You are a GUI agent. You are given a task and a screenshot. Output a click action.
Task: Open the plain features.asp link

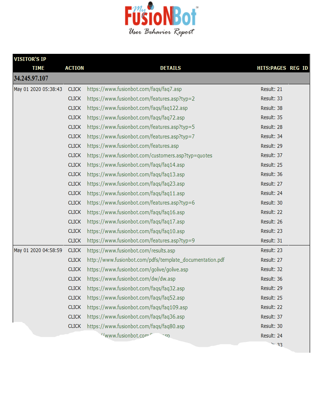tap(133, 146)
